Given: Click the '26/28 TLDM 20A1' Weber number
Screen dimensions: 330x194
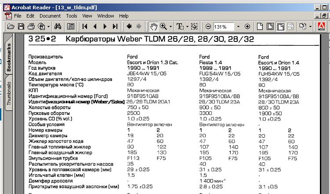Looking at the screenshot, I should pyautogui.click(x=148, y=102).
